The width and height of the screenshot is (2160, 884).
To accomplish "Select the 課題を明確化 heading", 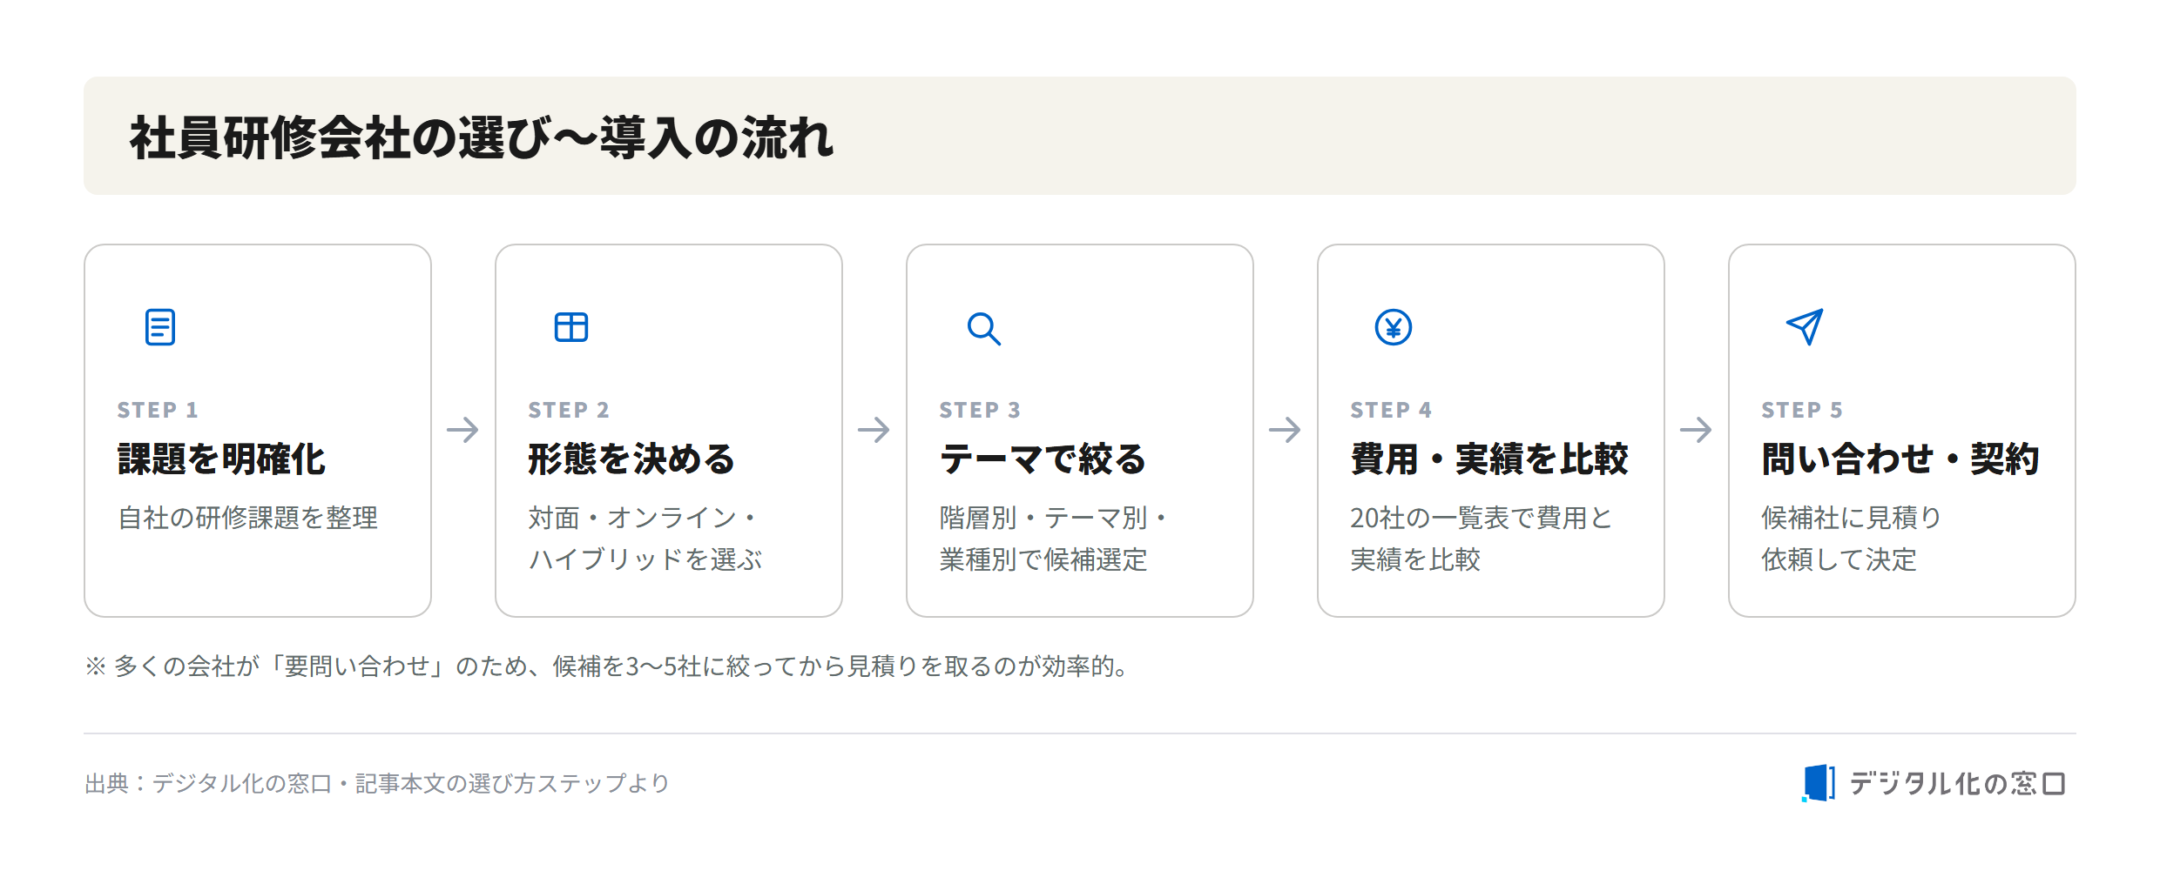I will [x=221, y=459].
